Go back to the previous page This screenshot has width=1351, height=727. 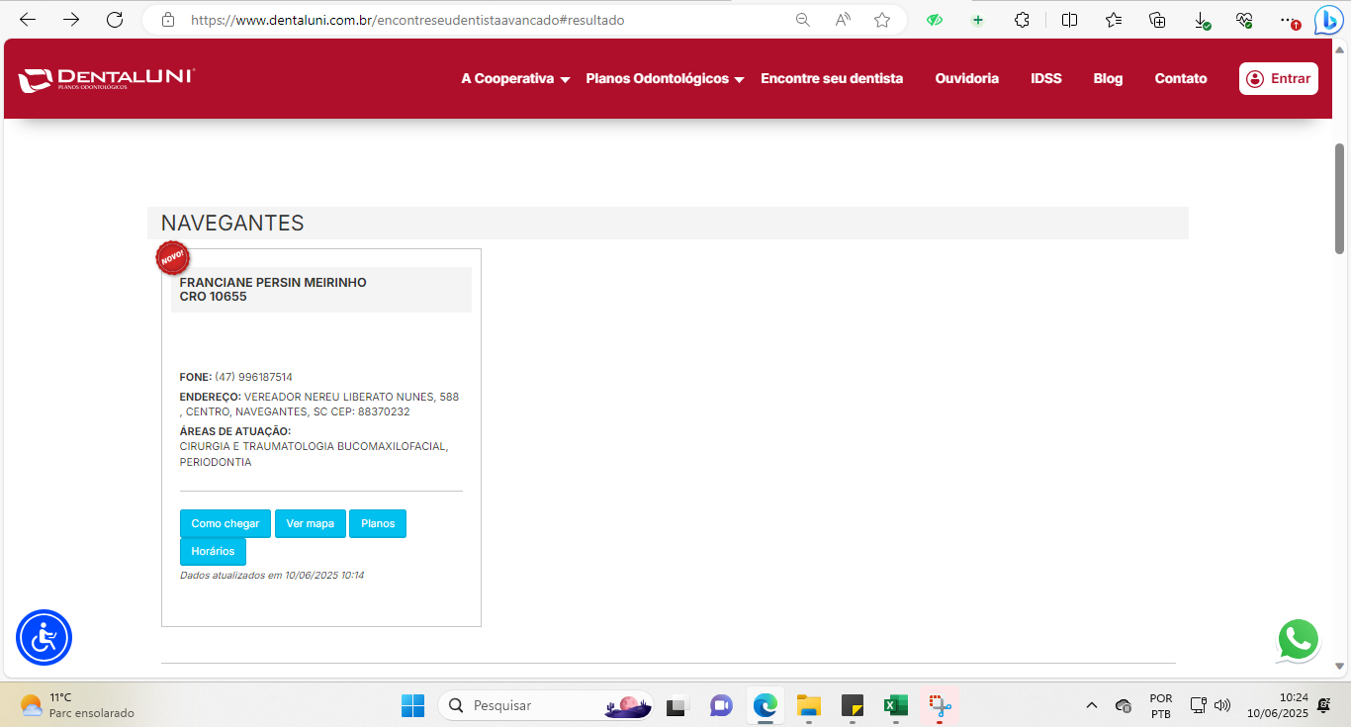[28, 20]
